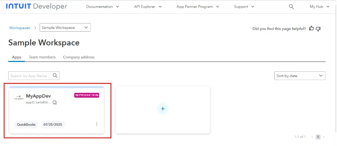Open the My Hub dropdown
The width and height of the screenshot is (337, 146).
tap(320, 7)
